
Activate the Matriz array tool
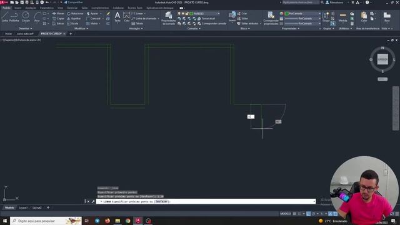tap(92, 24)
